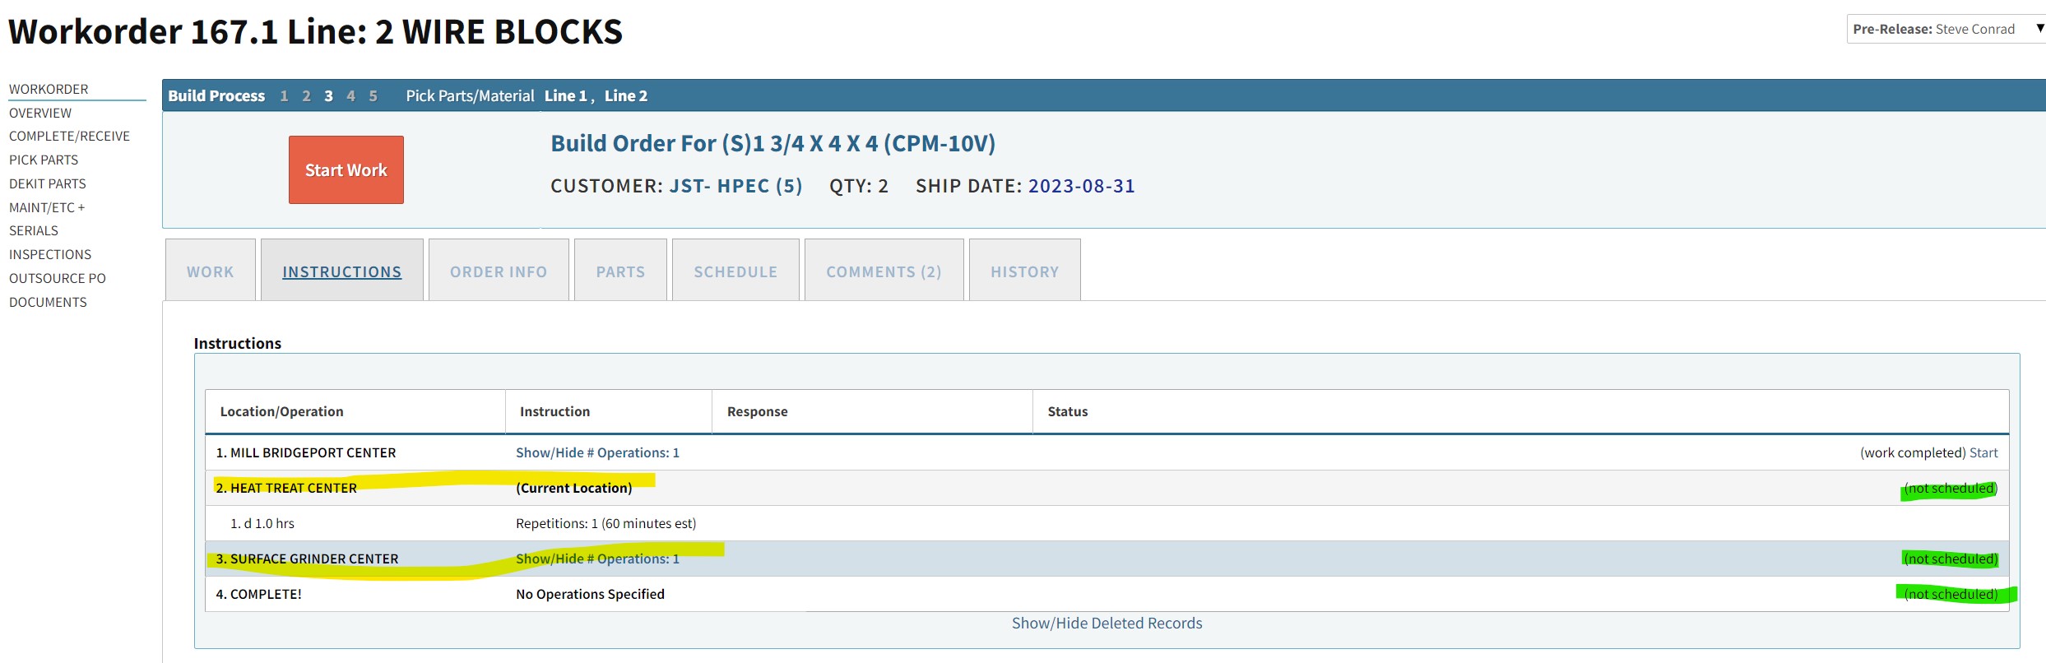Toggle Show/Hide Deleted Records
This screenshot has height=663, width=2046.
[1107, 624]
